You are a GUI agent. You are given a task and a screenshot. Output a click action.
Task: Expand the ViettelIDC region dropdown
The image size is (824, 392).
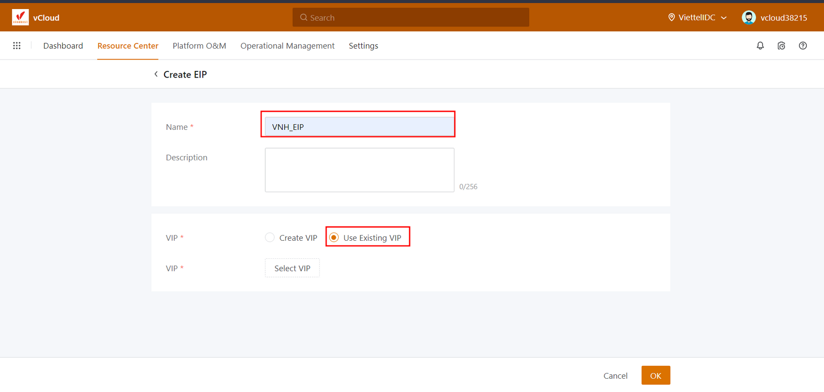[x=724, y=18]
